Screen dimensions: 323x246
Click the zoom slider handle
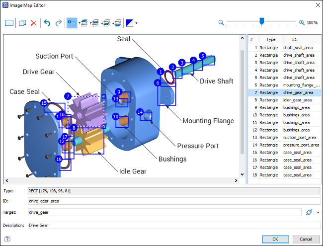(261, 21)
